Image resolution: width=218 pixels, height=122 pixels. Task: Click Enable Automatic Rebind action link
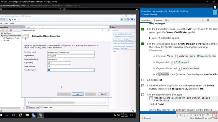click(123, 47)
